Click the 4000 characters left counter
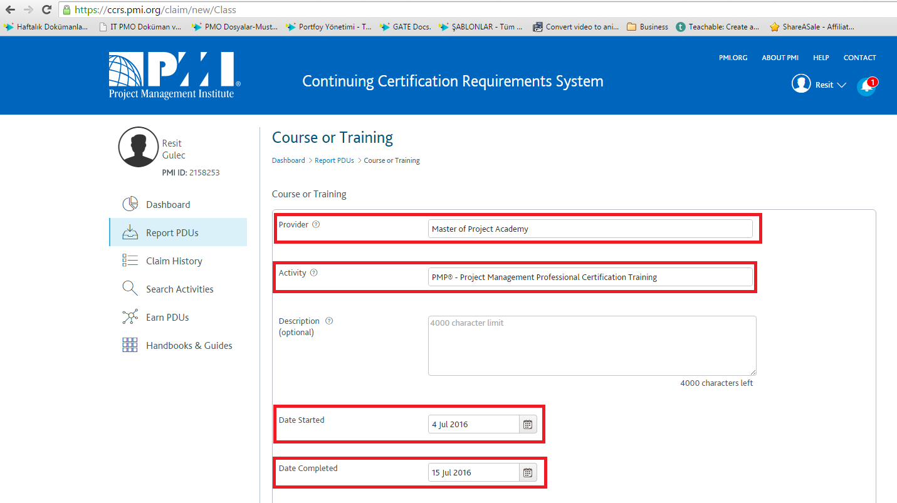Screen dimensions: 897x503 coord(716,383)
